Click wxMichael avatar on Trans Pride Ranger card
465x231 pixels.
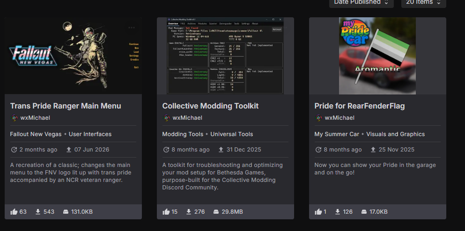click(14, 118)
